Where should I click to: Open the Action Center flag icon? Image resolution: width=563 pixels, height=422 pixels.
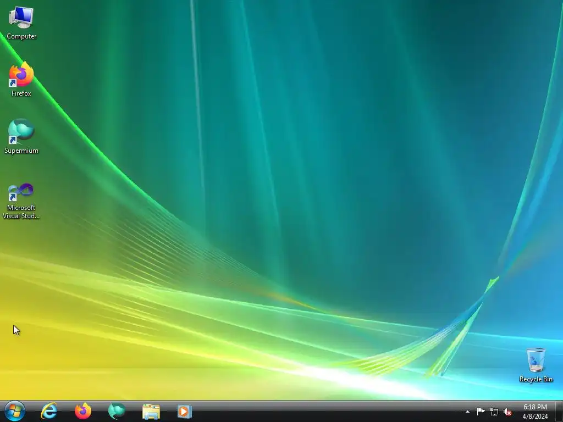pos(481,412)
